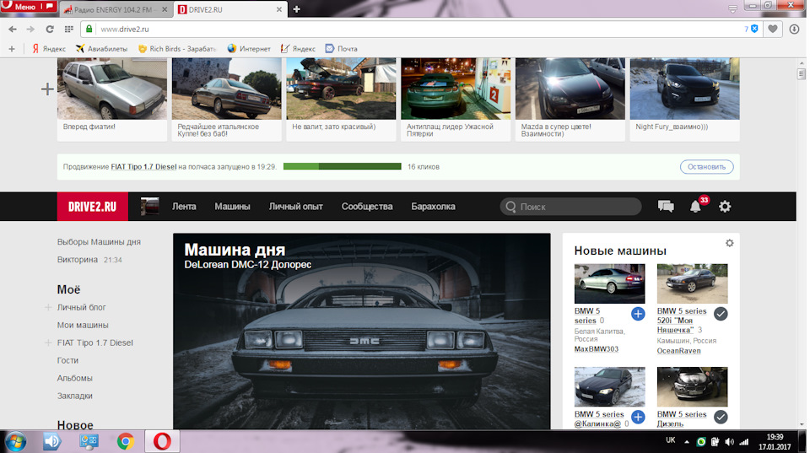Open the downloads icon in toolbar
The height and width of the screenshot is (453, 810).
pos(795,30)
